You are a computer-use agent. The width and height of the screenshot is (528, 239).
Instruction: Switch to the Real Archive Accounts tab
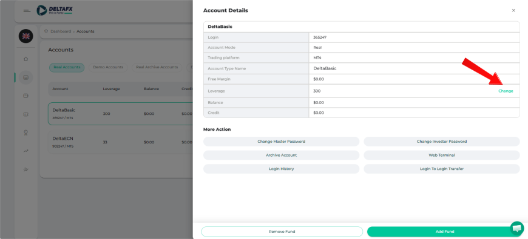(x=157, y=68)
